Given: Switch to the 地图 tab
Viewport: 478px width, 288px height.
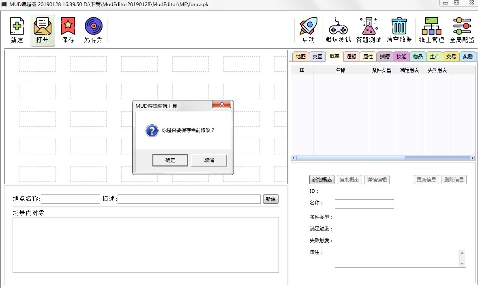Looking at the screenshot, I should click(x=300, y=56).
